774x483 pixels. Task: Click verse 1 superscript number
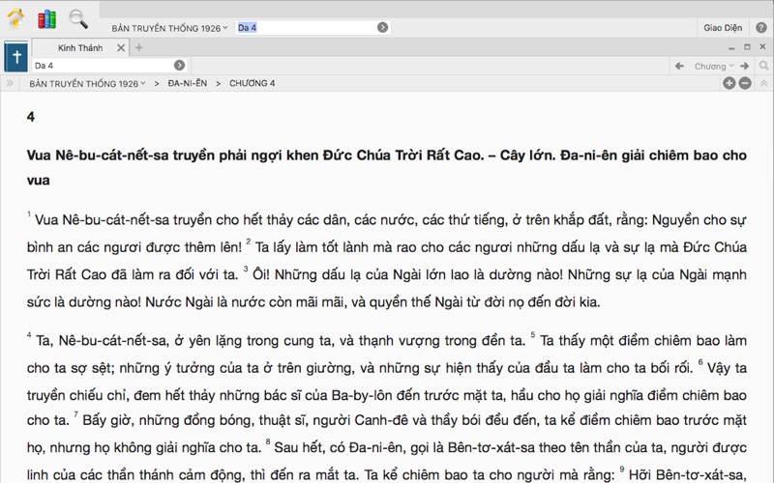29,213
